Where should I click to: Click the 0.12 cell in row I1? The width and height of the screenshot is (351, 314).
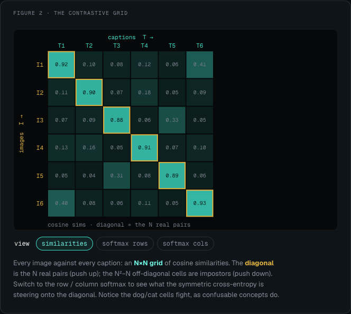pos(144,65)
